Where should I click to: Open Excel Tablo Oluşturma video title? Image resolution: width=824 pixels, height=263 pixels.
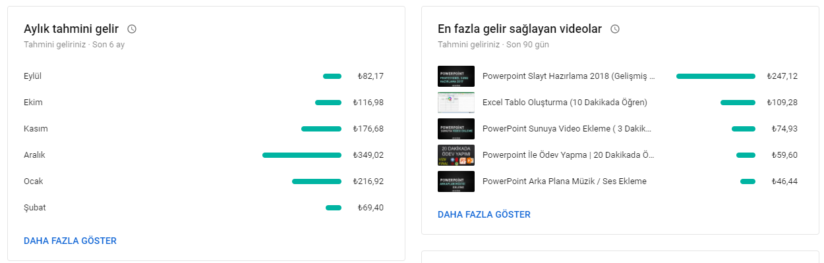(565, 103)
